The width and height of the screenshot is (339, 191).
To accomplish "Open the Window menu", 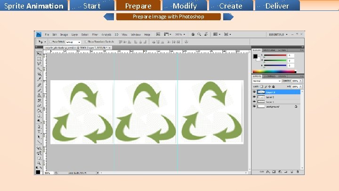I will coord(136,34).
